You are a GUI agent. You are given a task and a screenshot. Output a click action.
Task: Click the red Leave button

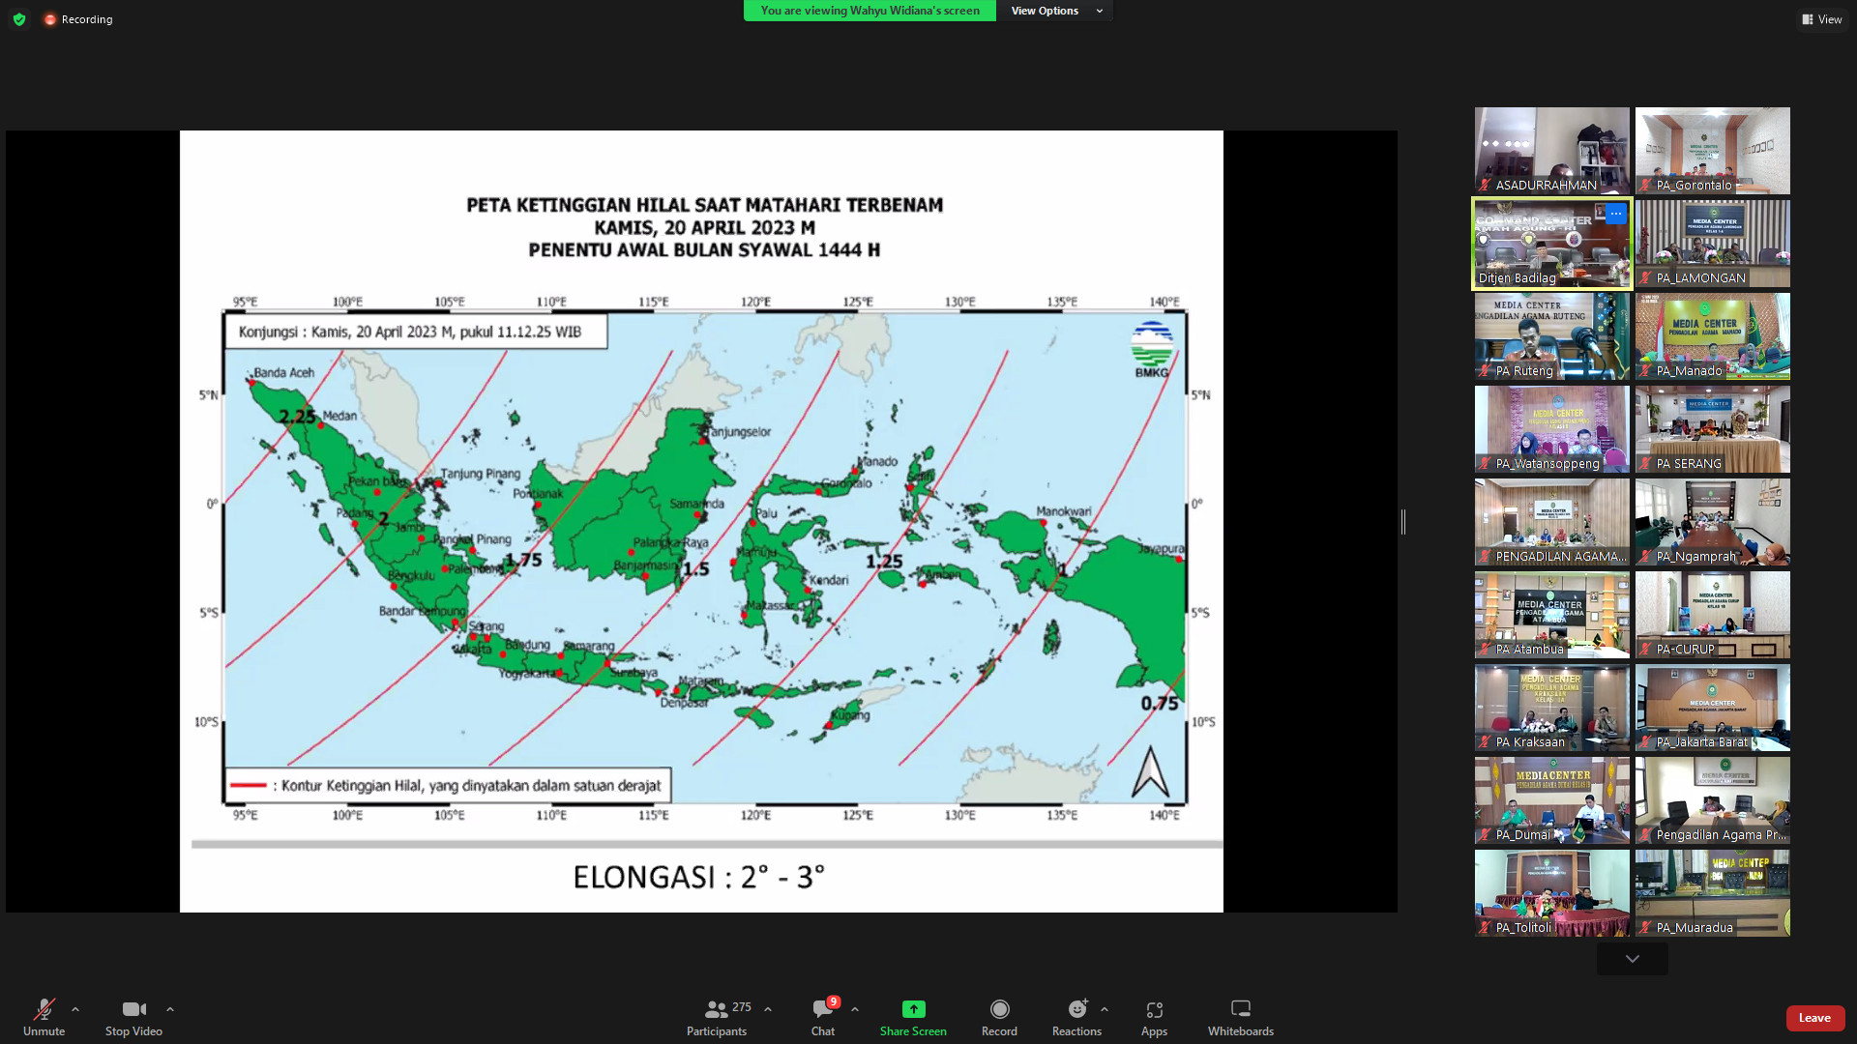click(1814, 1018)
